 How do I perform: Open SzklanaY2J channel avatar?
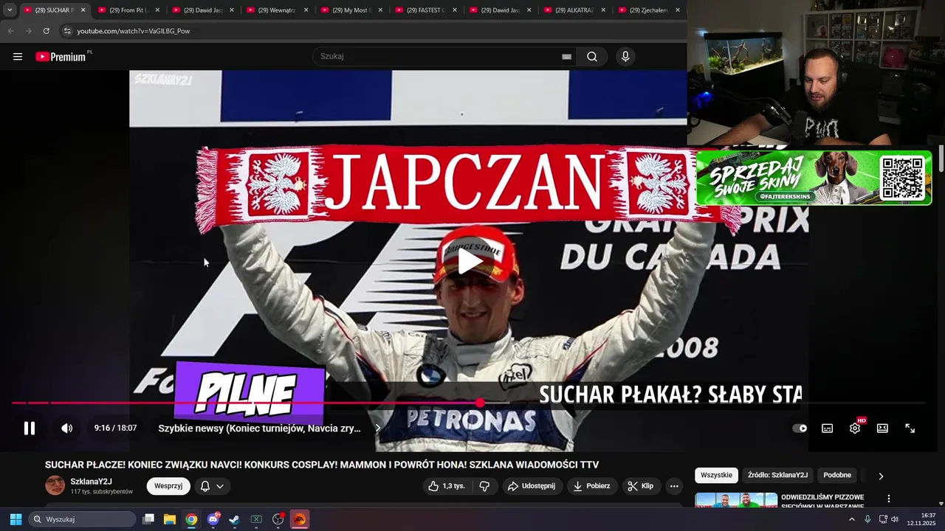(55, 485)
